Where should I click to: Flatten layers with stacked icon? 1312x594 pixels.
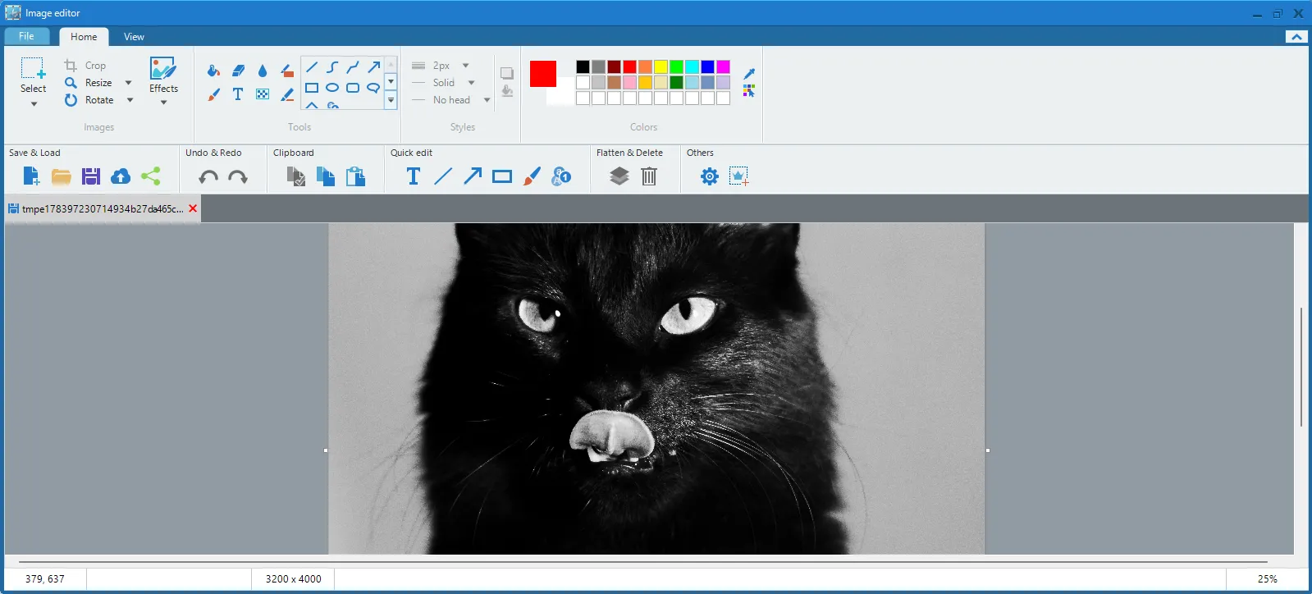point(619,176)
